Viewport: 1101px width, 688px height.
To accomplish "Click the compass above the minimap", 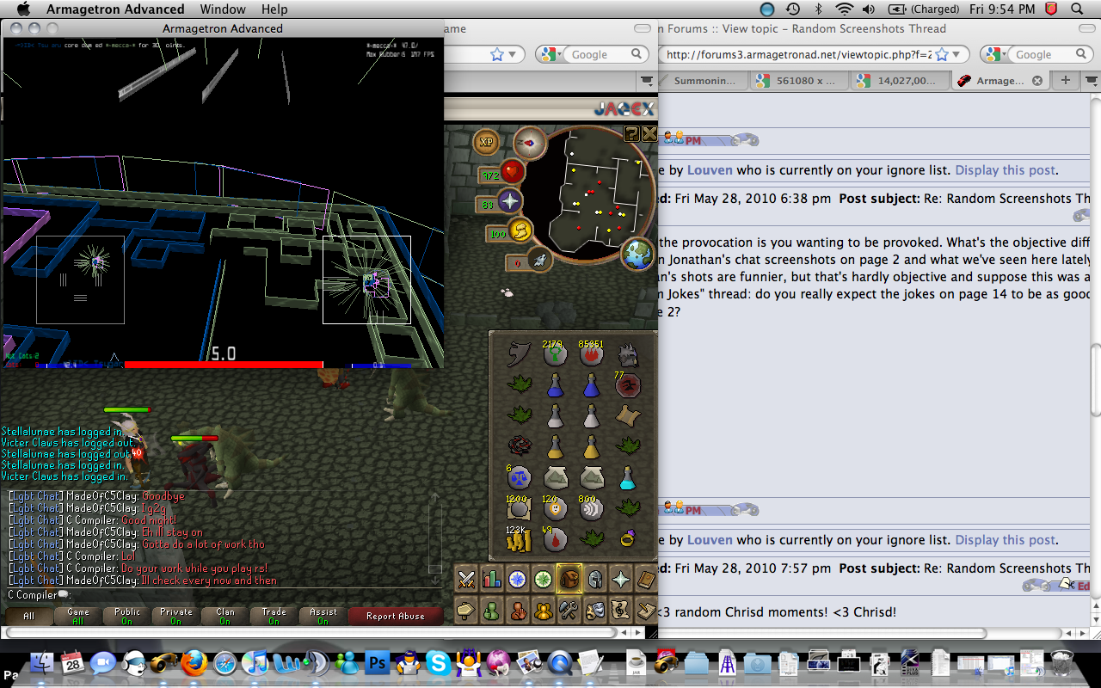I will tap(530, 143).
